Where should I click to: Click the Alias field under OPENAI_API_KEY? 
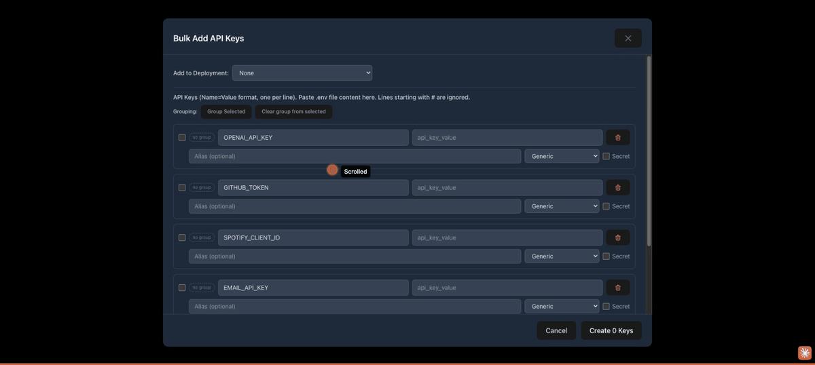pos(355,156)
